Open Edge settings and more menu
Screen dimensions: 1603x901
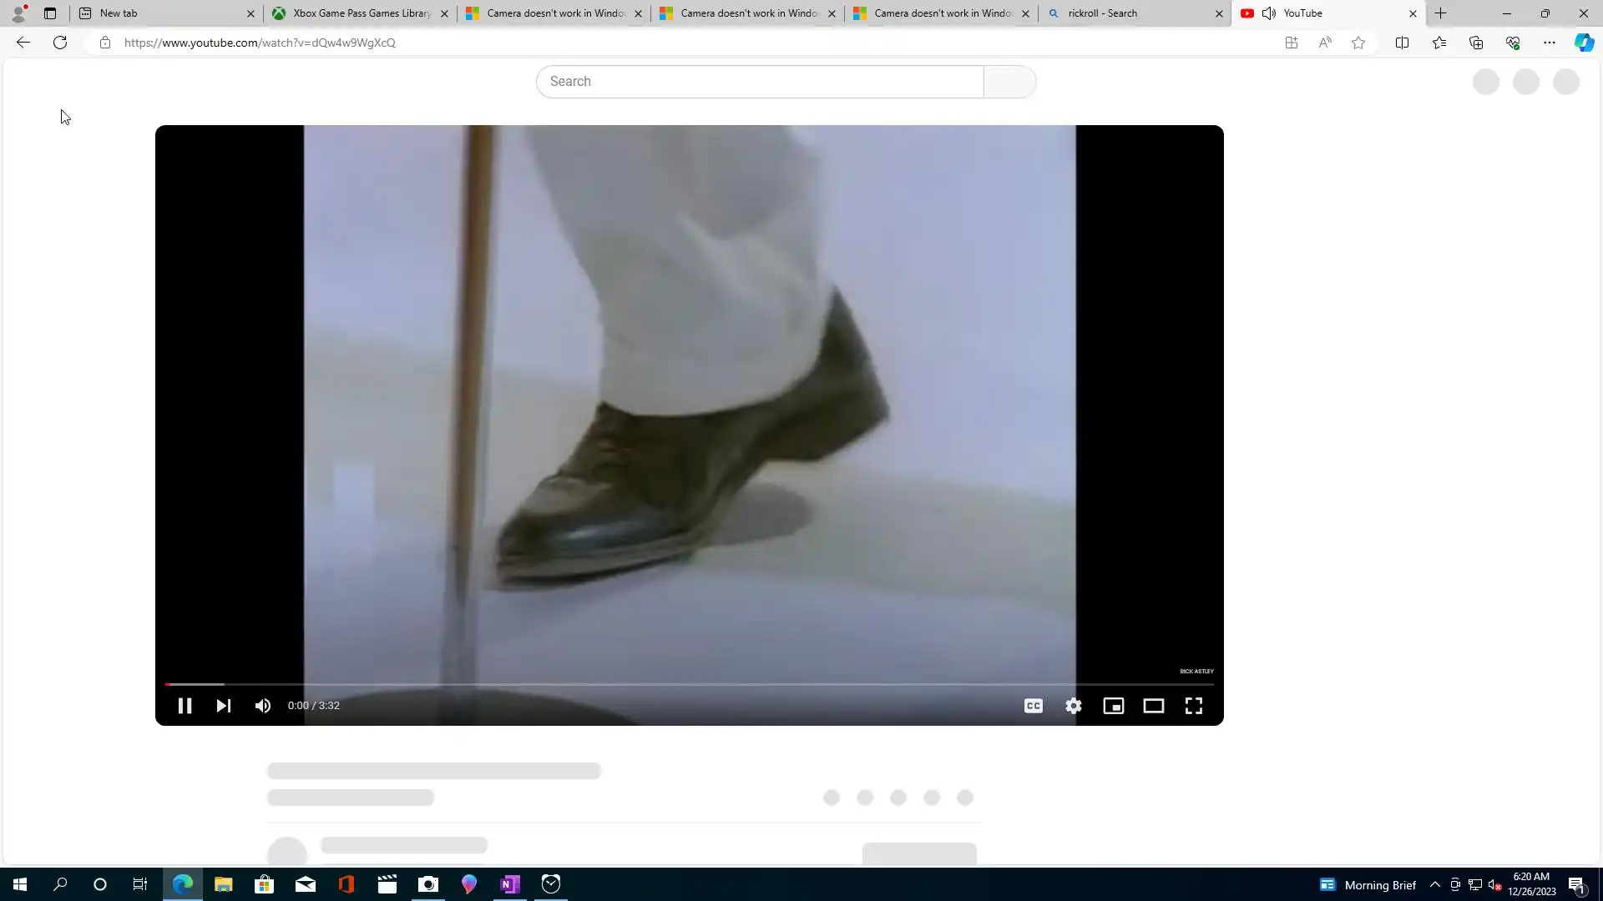click(1549, 43)
